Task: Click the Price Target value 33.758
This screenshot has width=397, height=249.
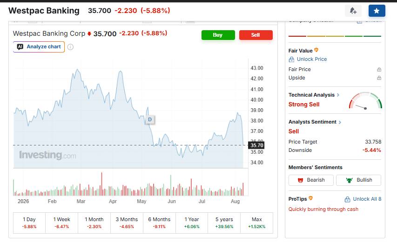Action: pos(373,142)
